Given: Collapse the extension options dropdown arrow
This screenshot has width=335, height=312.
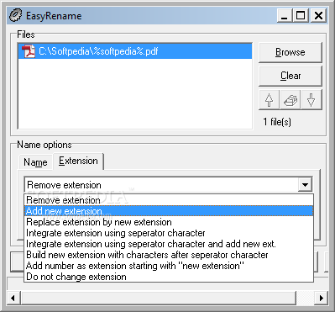Looking at the screenshot, I should click(x=305, y=185).
